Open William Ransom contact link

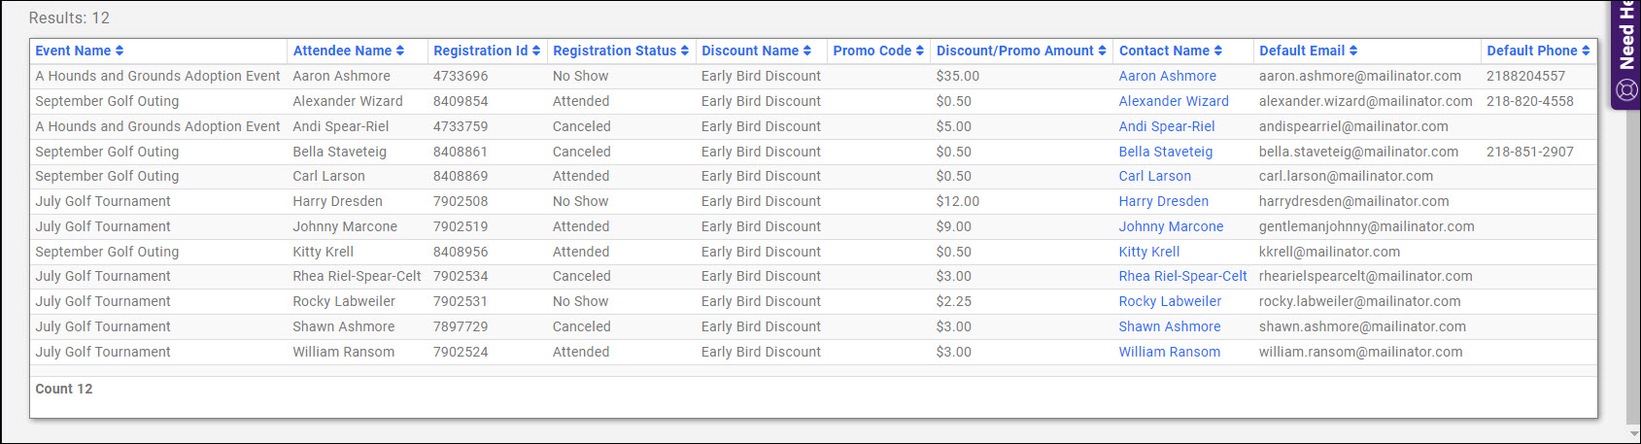coord(1169,352)
